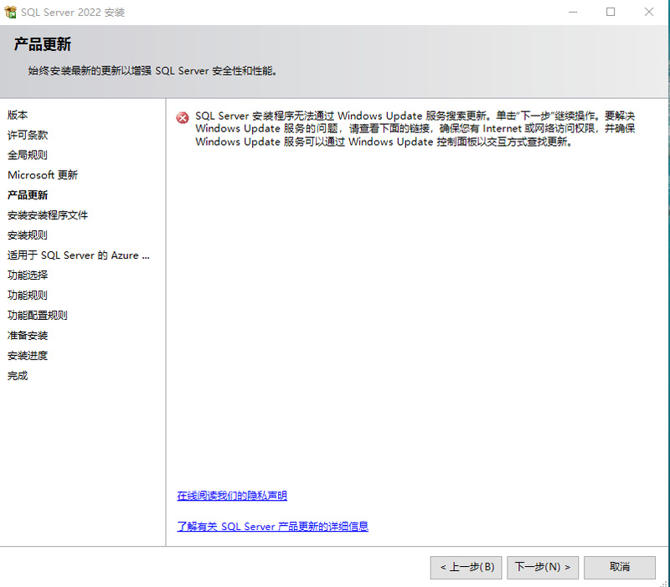Viewport: 670px width, 587px height.
Task: Open the 在线阅读我们的隐私声明 link
Action: tap(232, 496)
